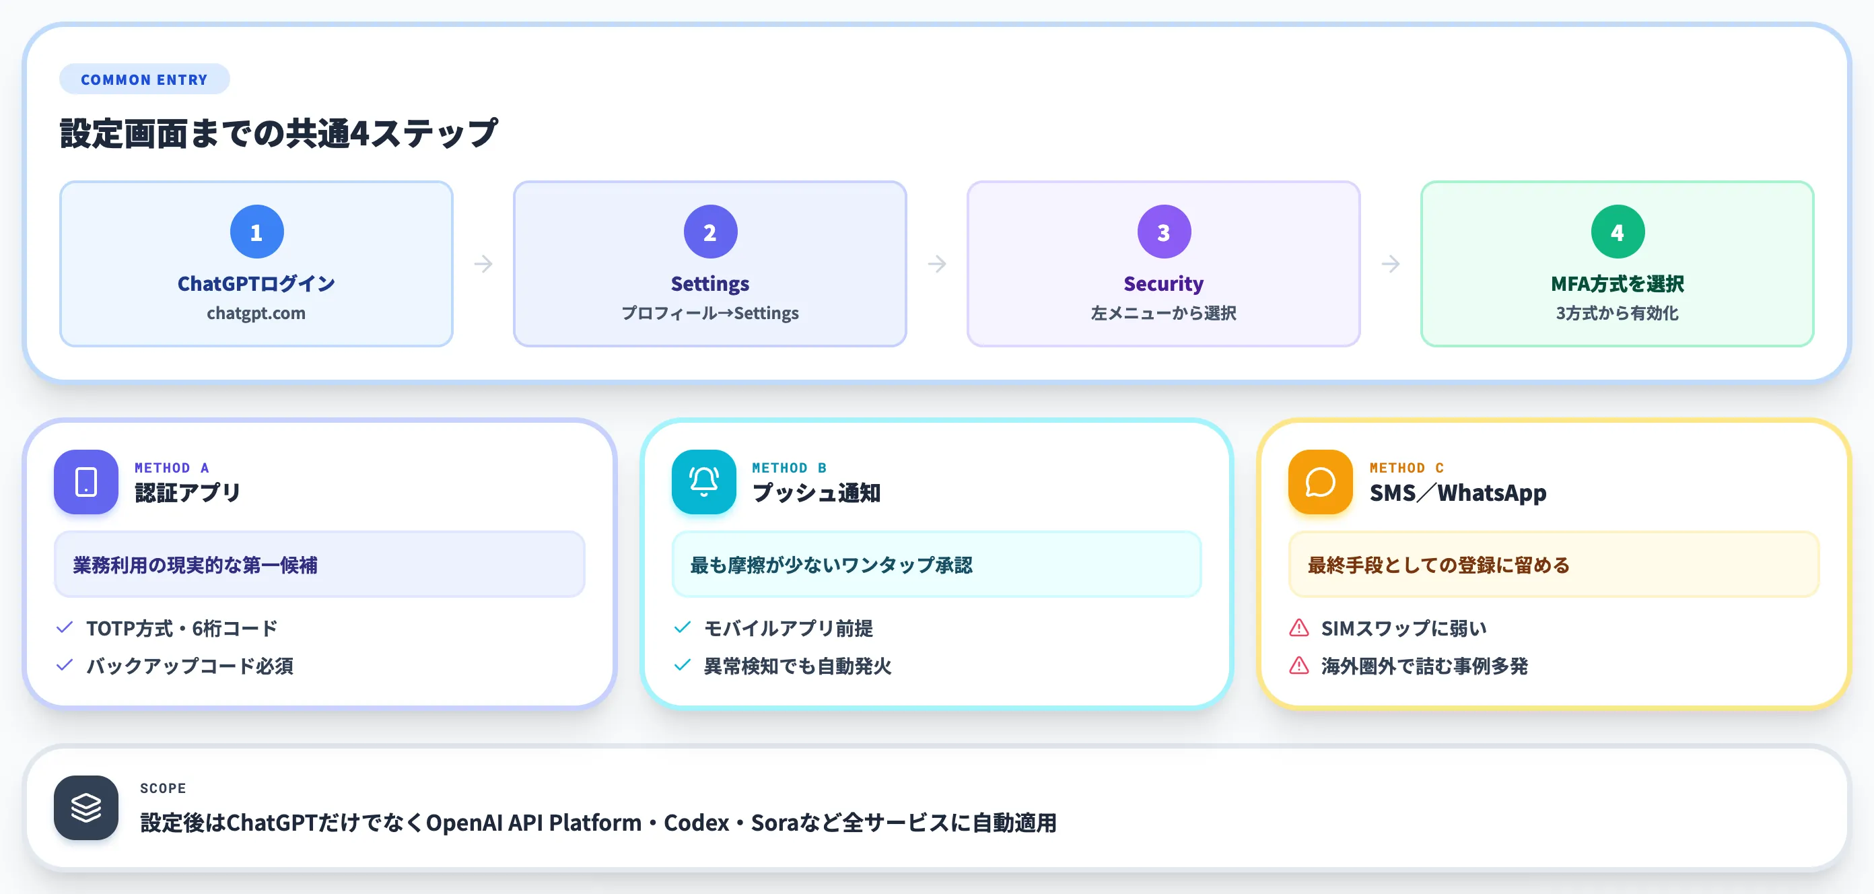Screen dimensions: 1874x894
Task: Select the MFA方式を選択 step card
Action: pos(1617,263)
